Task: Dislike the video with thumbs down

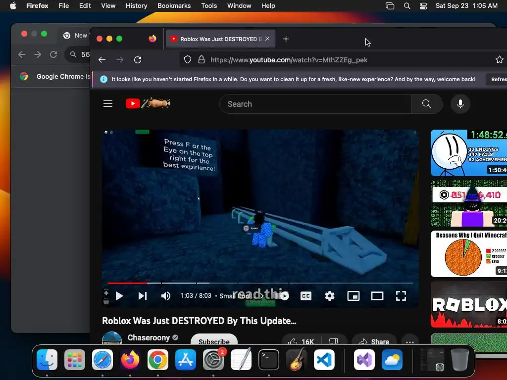Action: pyautogui.click(x=333, y=341)
